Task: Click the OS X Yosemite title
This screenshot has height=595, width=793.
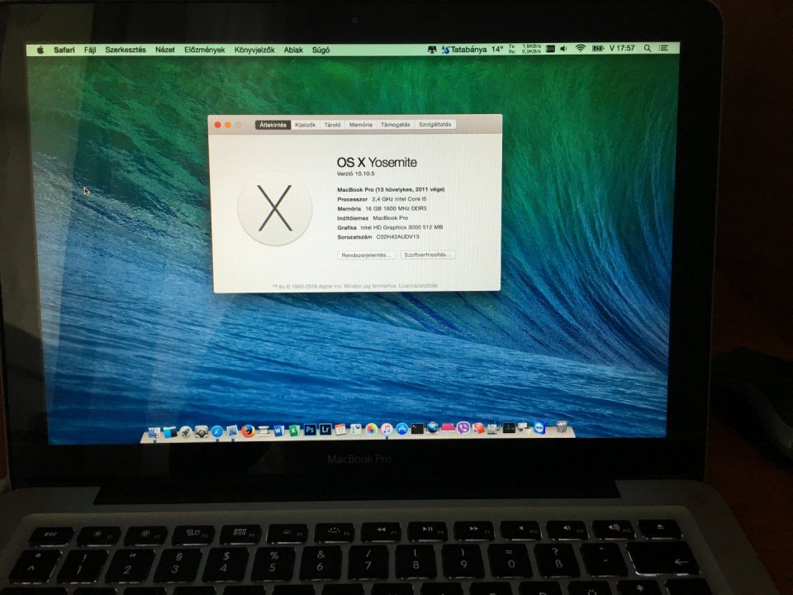Action: click(377, 163)
